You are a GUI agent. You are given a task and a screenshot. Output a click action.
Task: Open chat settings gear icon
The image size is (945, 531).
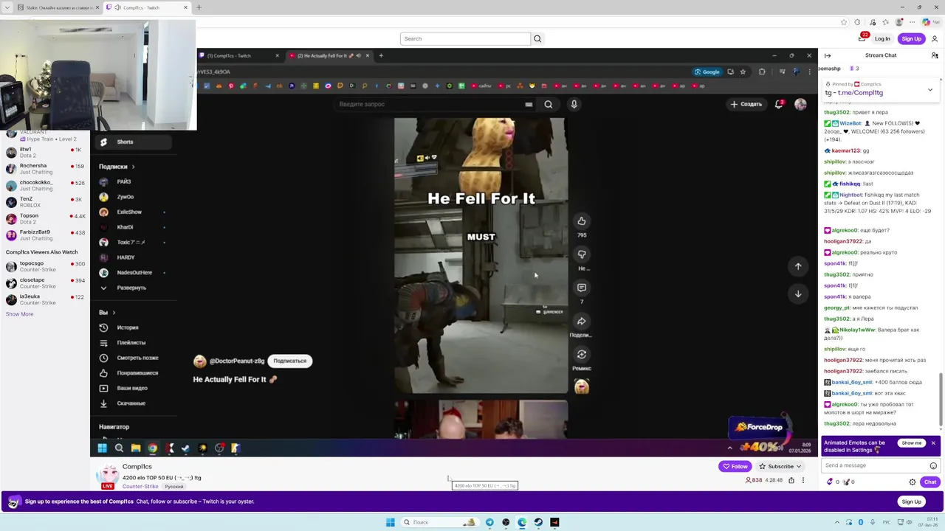(x=913, y=482)
